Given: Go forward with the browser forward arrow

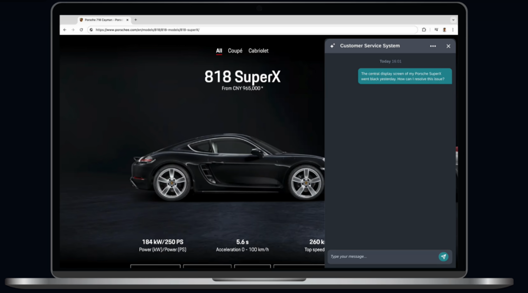Looking at the screenshot, I should pos(73,30).
